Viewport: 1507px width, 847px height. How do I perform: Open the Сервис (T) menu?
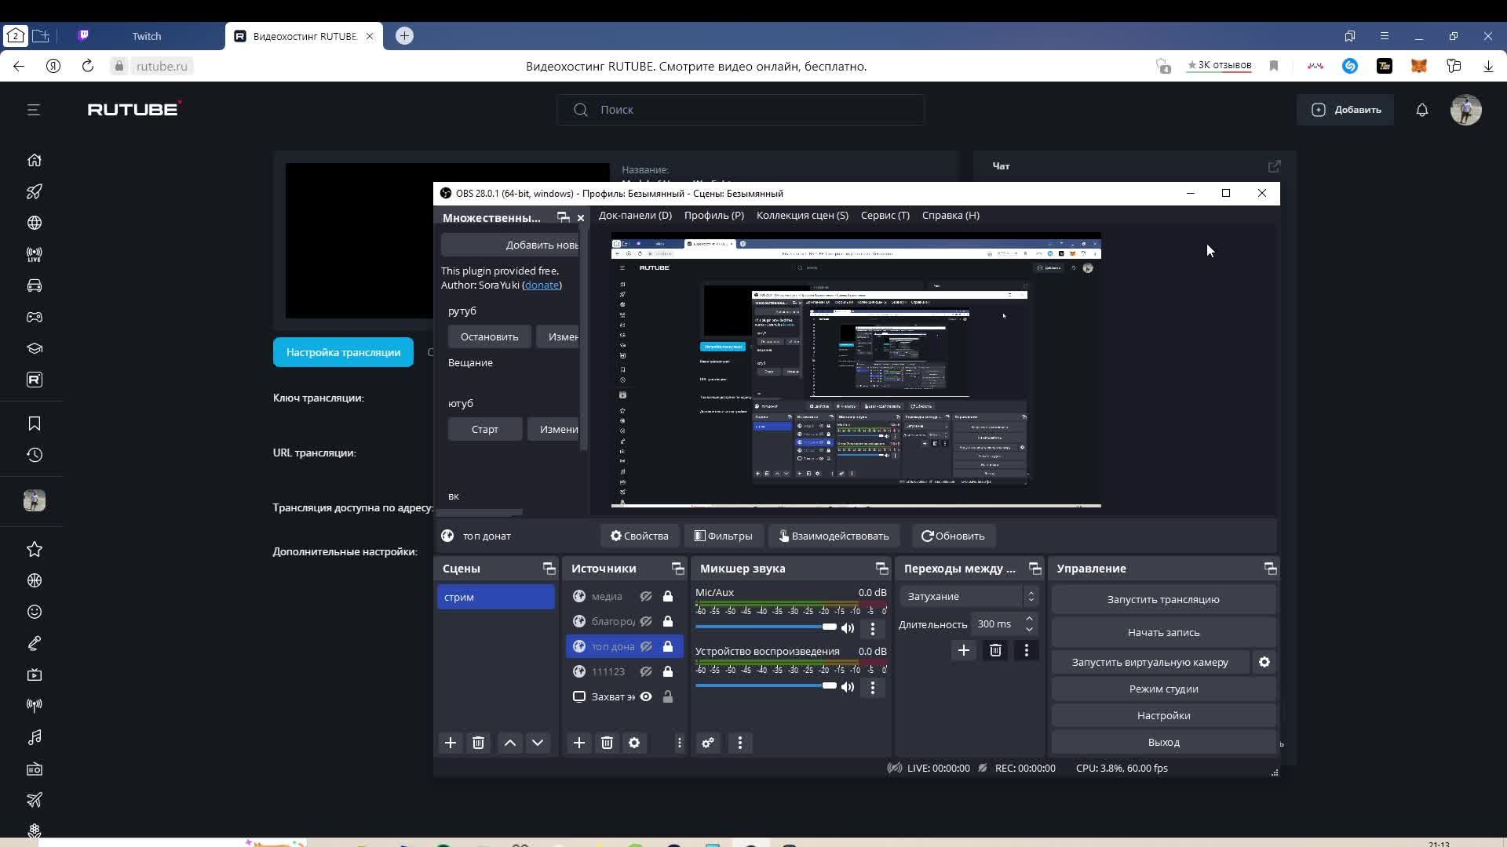[x=885, y=215]
